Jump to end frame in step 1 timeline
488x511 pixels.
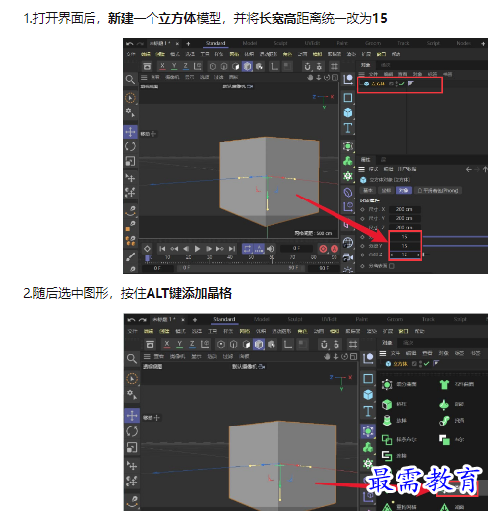[232, 249]
